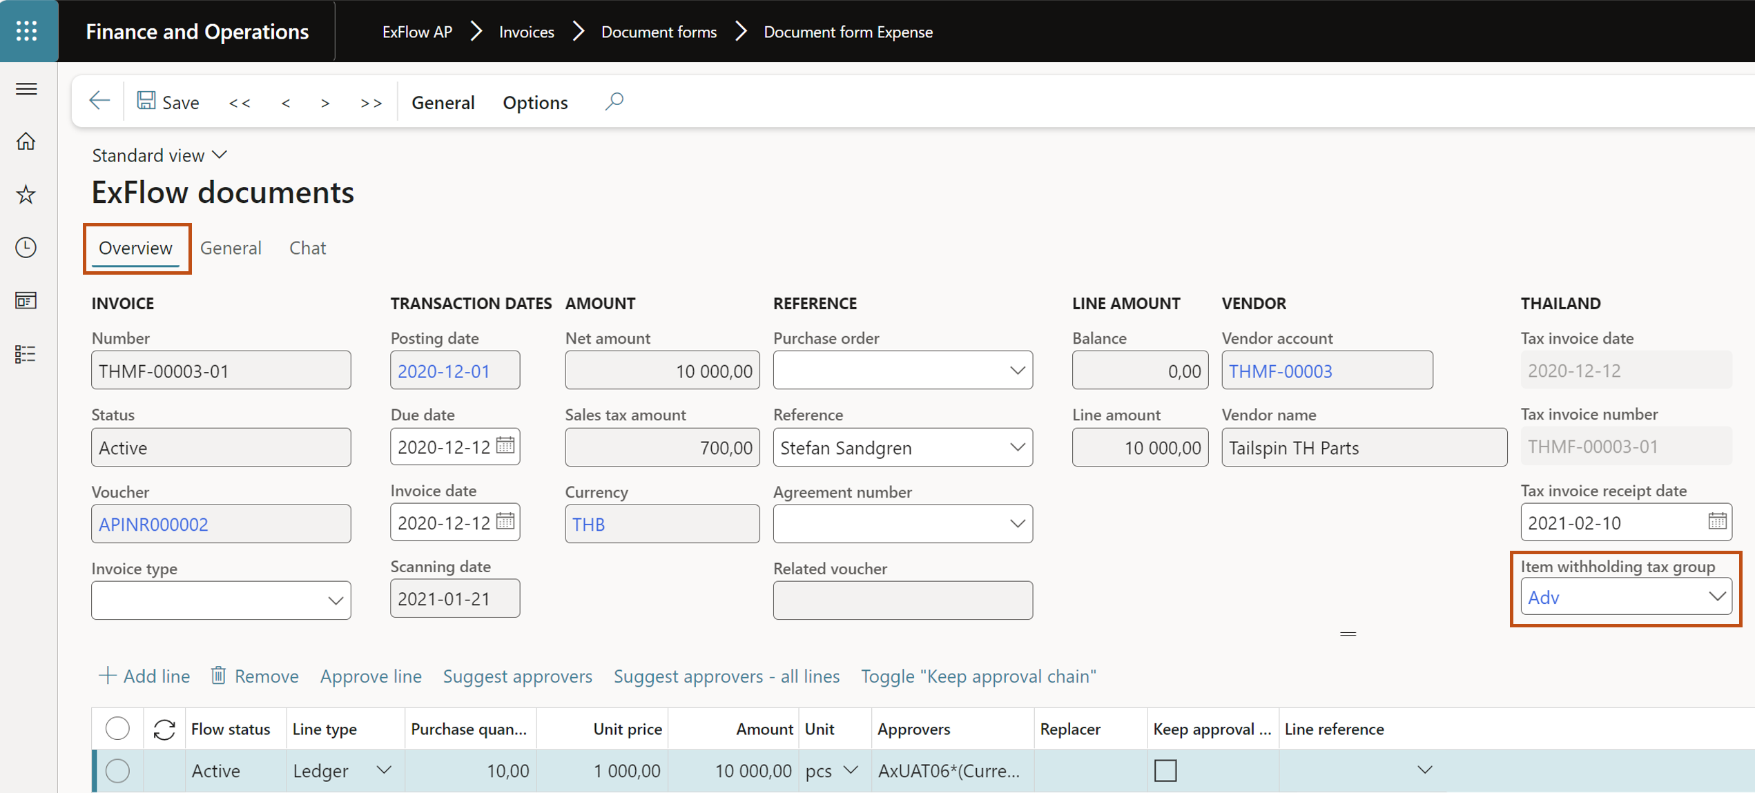Open the Options toolbar menu
Image resolution: width=1755 pixels, height=793 pixels.
pos(535,103)
